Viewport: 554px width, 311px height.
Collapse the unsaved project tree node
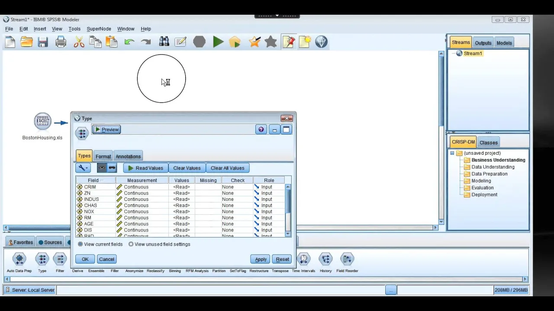point(452,153)
